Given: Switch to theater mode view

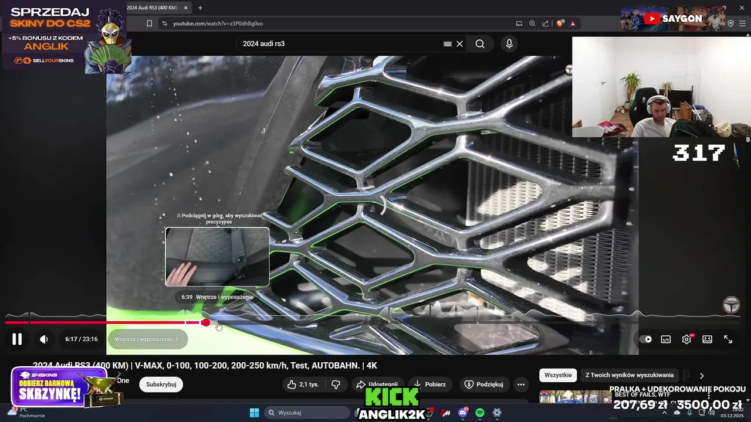Looking at the screenshot, I should 707,339.
